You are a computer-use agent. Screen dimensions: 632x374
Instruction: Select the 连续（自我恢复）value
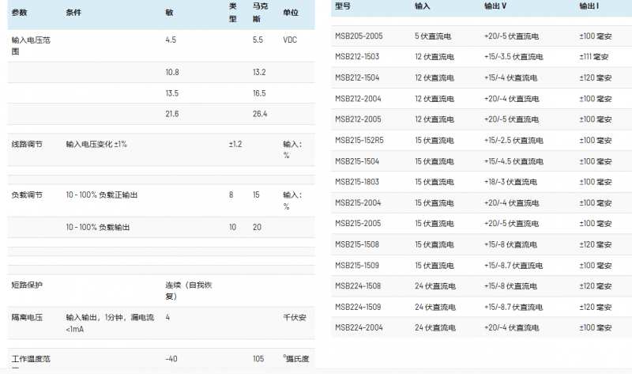point(189,290)
